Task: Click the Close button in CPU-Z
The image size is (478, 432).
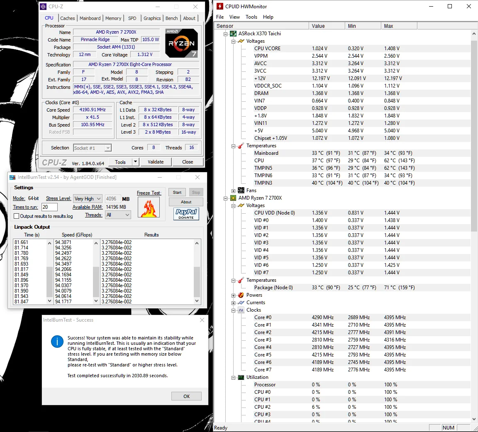Action: click(x=188, y=162)
